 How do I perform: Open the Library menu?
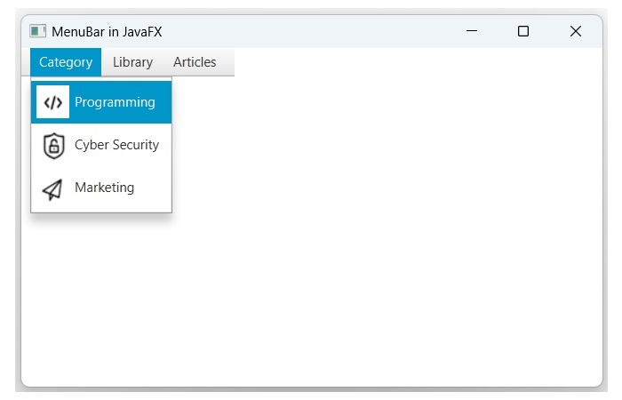click(132, 62)
